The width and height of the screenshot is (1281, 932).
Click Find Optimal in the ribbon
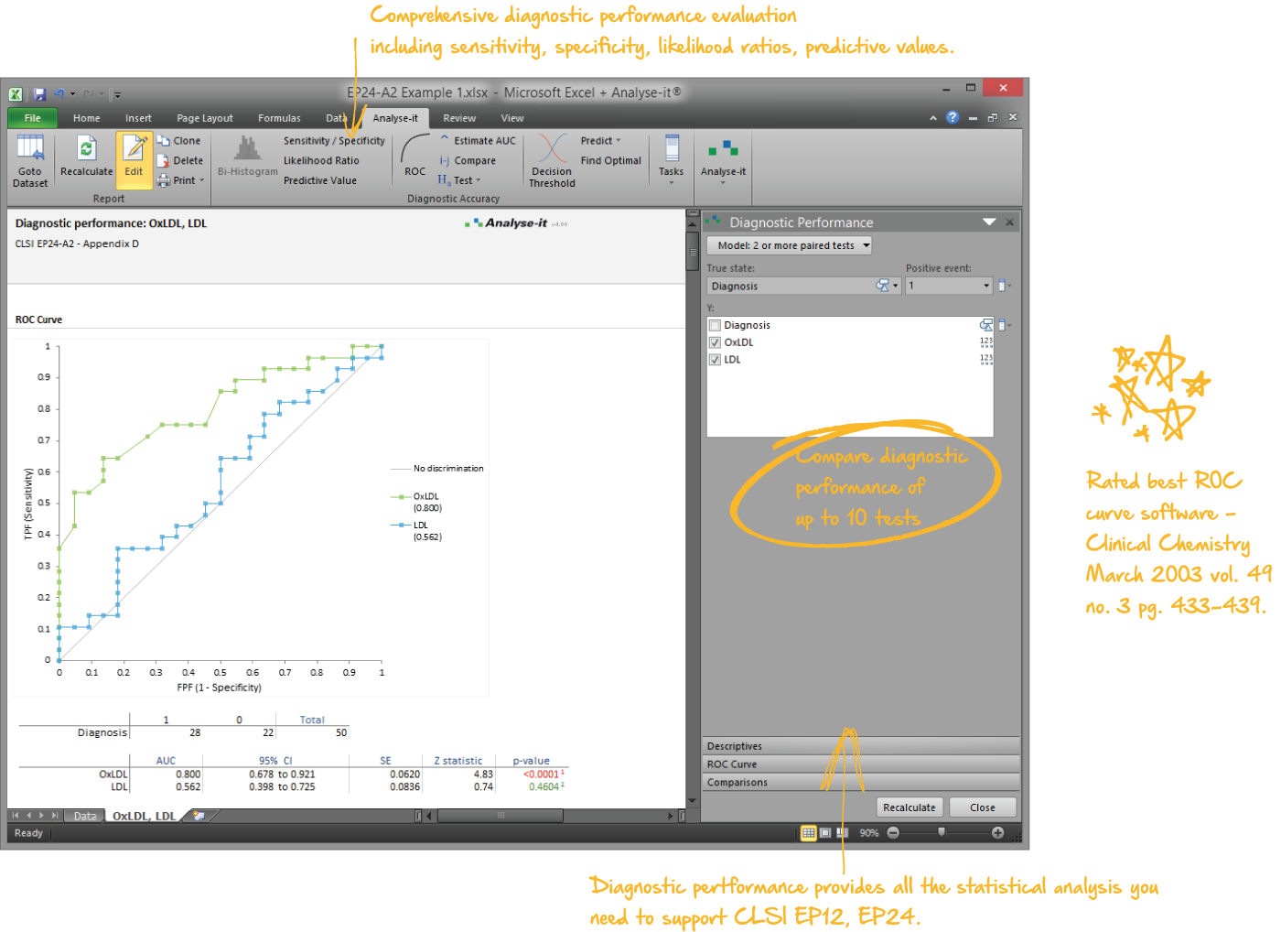610,161
